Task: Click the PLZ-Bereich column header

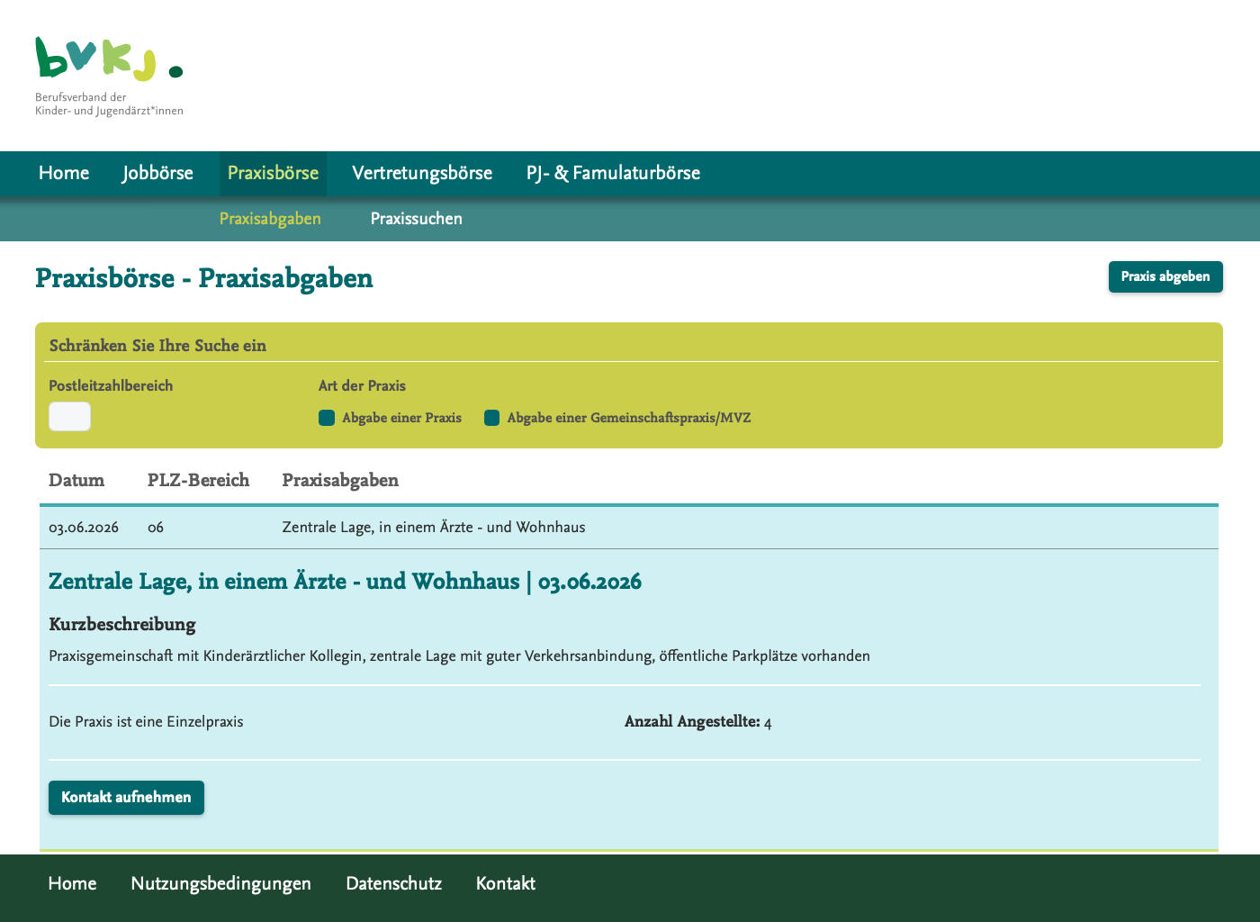Action: [198, 480]
